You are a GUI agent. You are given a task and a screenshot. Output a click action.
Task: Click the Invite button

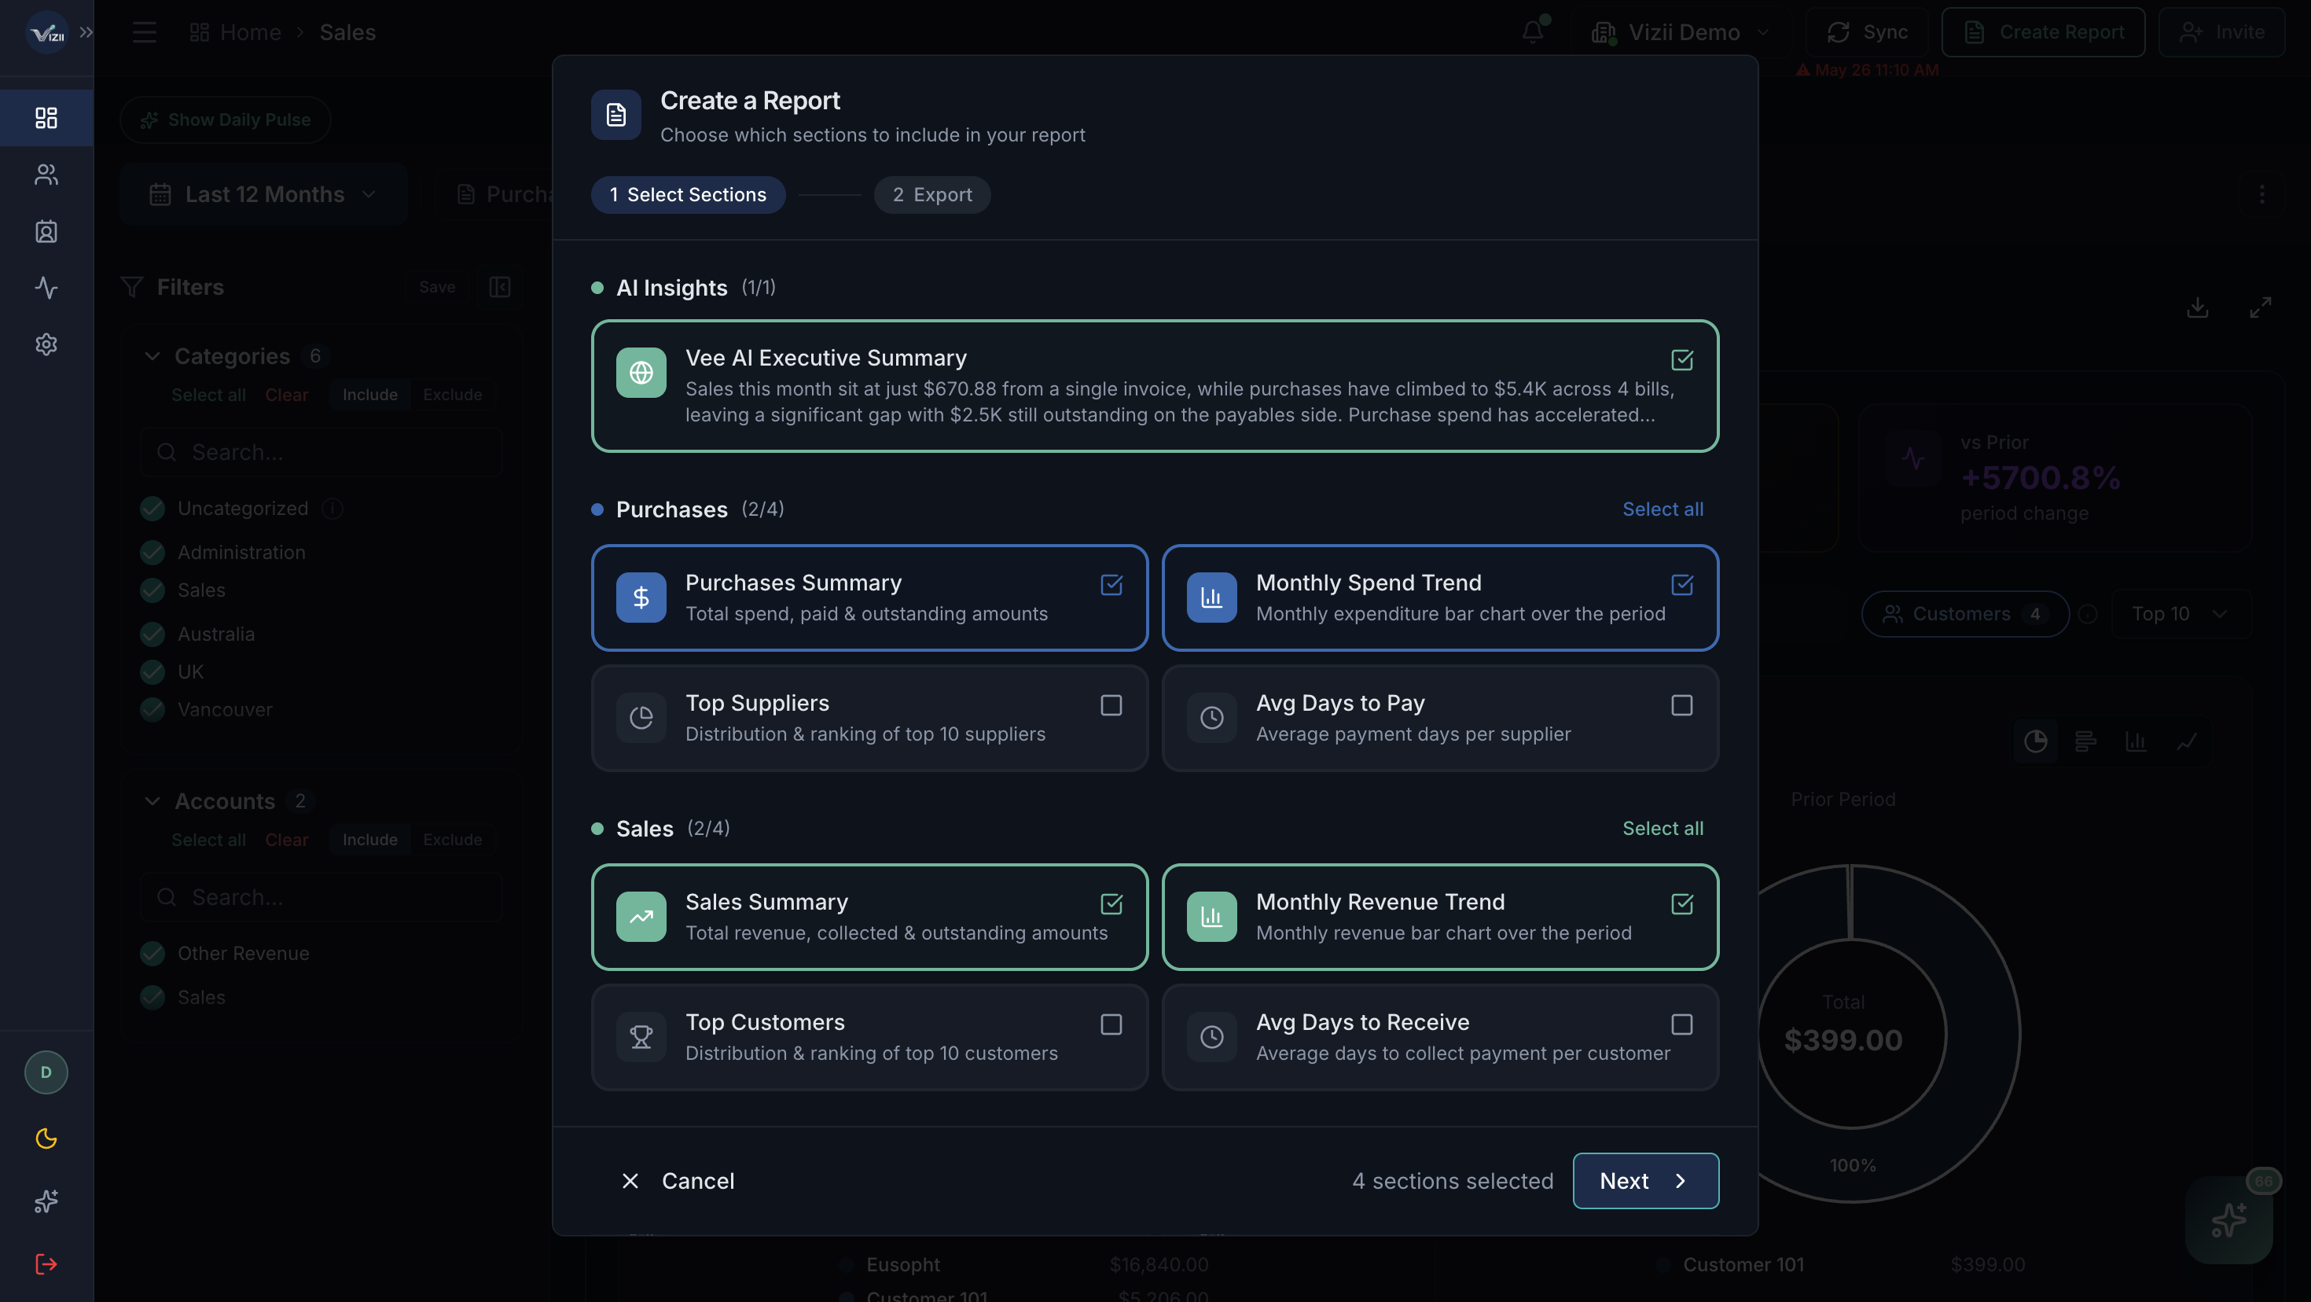2221,32
